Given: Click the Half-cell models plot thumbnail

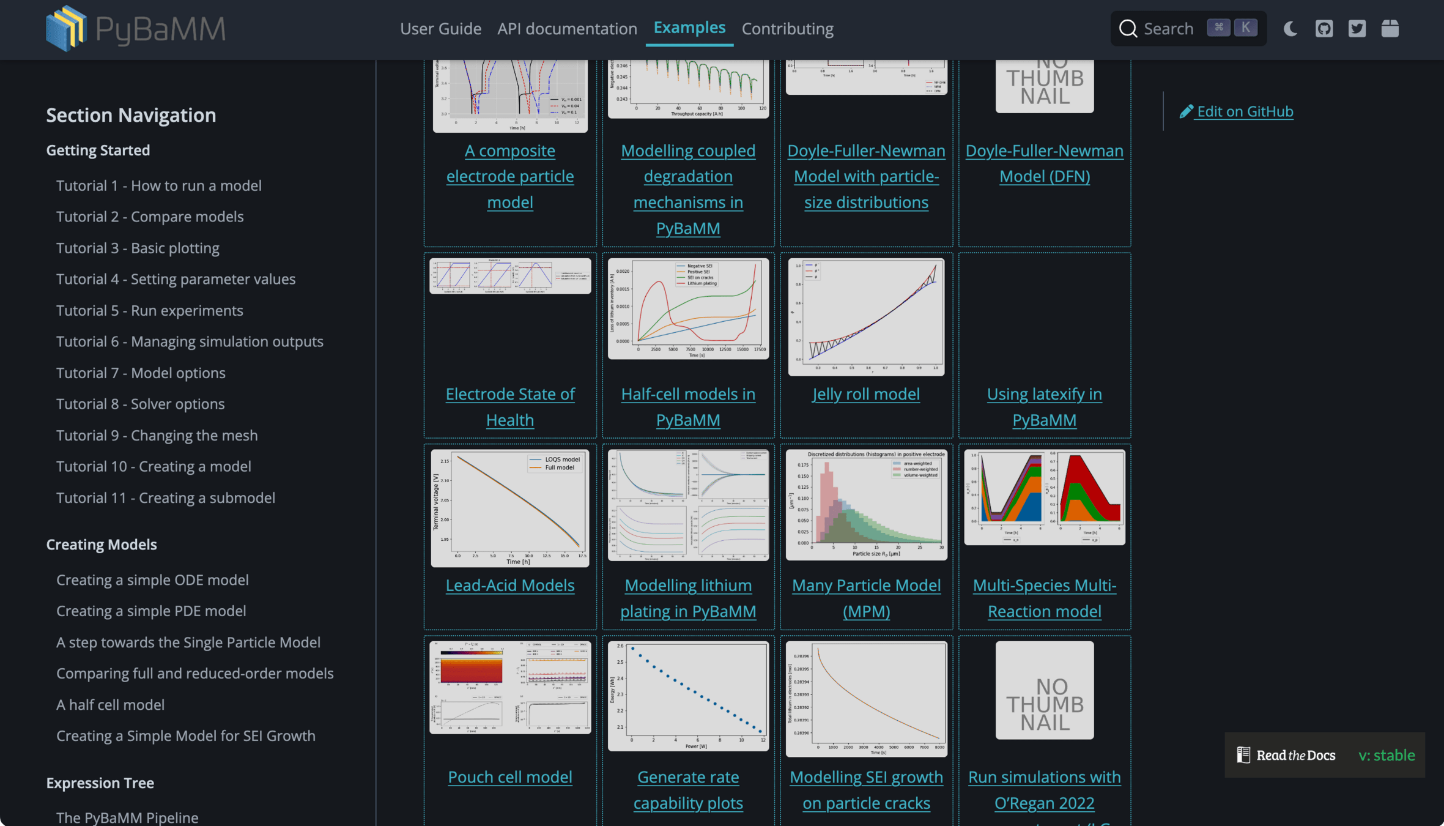Looking at the screenshot, I should [688, 308].
